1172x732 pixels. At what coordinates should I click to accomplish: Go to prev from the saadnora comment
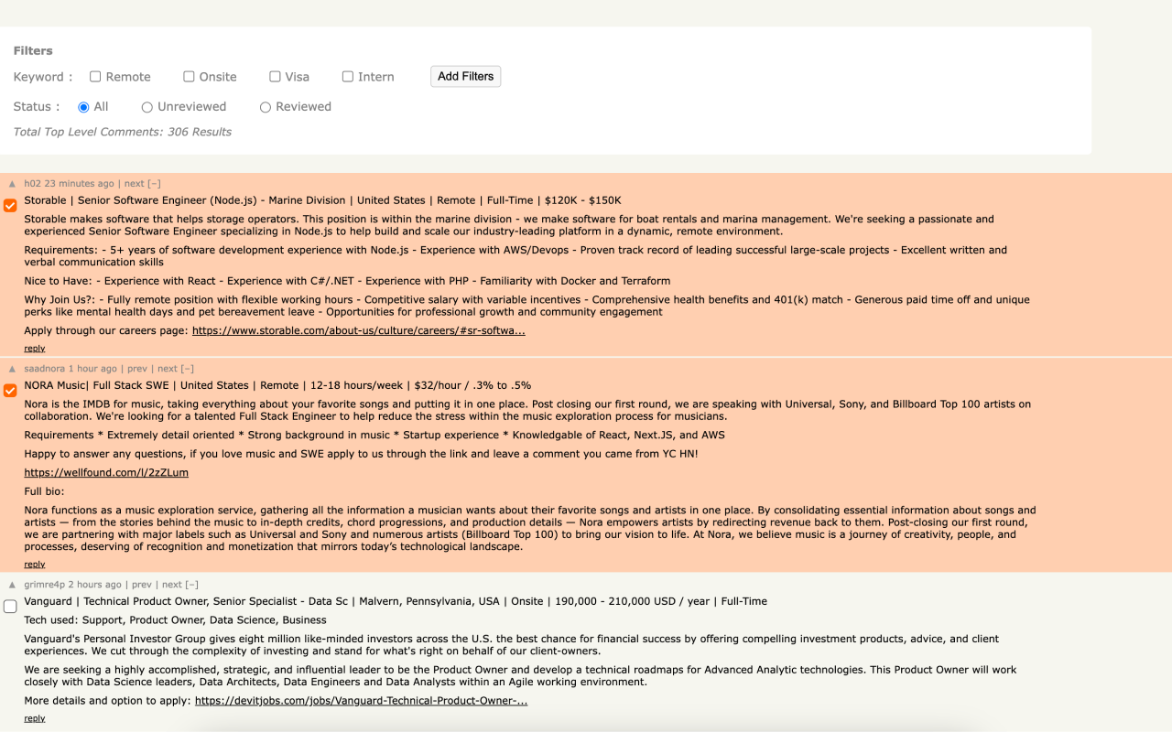(137, 369)
